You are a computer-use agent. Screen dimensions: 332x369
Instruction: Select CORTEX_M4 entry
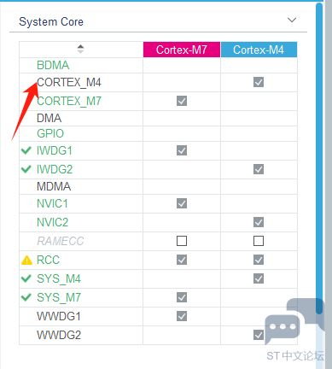[x=69, y=83]
